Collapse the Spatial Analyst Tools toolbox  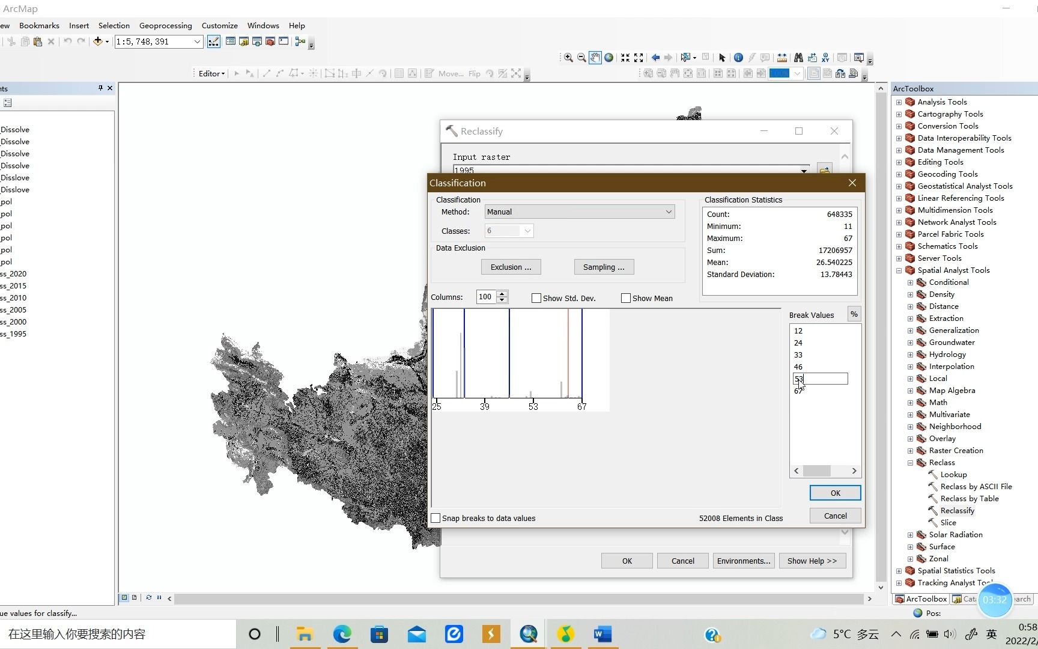click(x=899, y=270)
